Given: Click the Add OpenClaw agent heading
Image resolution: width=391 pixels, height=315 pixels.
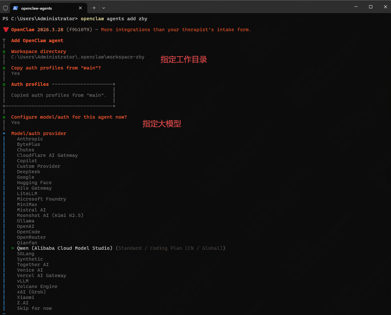Looking at the screenshot, I should (37, 40).
